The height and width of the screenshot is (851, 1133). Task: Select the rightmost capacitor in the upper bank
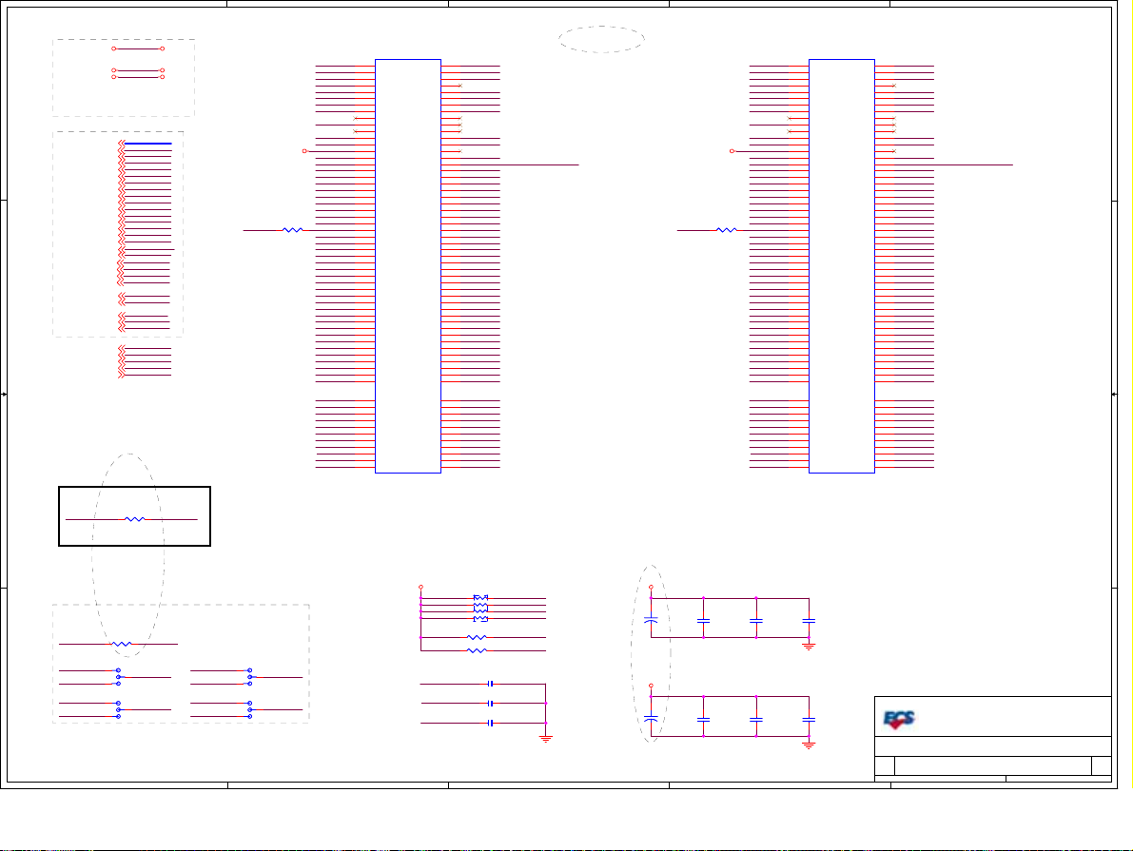(x=809, y=621)
